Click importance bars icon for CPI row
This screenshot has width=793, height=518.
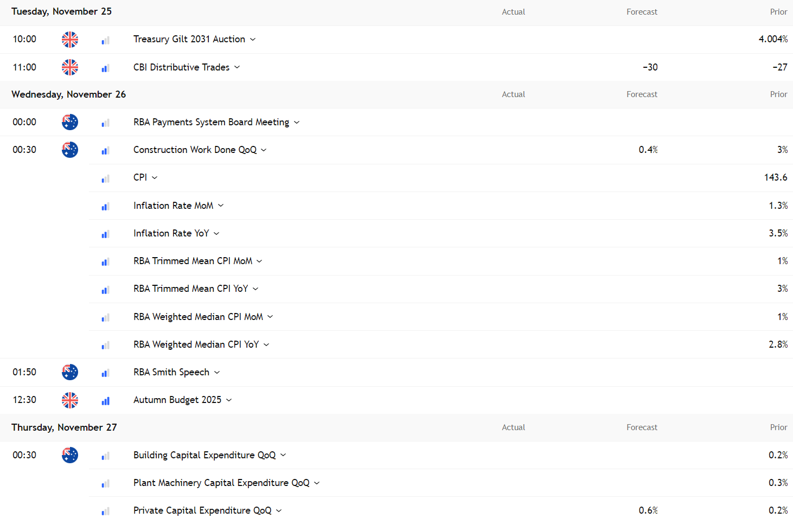coord(105,178)
